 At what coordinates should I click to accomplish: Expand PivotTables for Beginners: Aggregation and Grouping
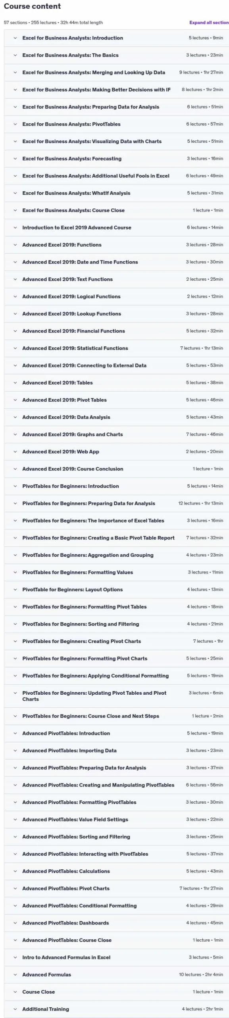pos(116,555)
